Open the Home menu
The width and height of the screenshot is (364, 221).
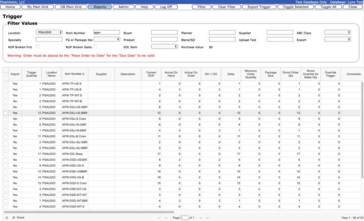[10, 7]
